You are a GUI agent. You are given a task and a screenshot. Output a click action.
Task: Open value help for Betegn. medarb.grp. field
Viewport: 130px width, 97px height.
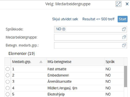click(124, 45)
